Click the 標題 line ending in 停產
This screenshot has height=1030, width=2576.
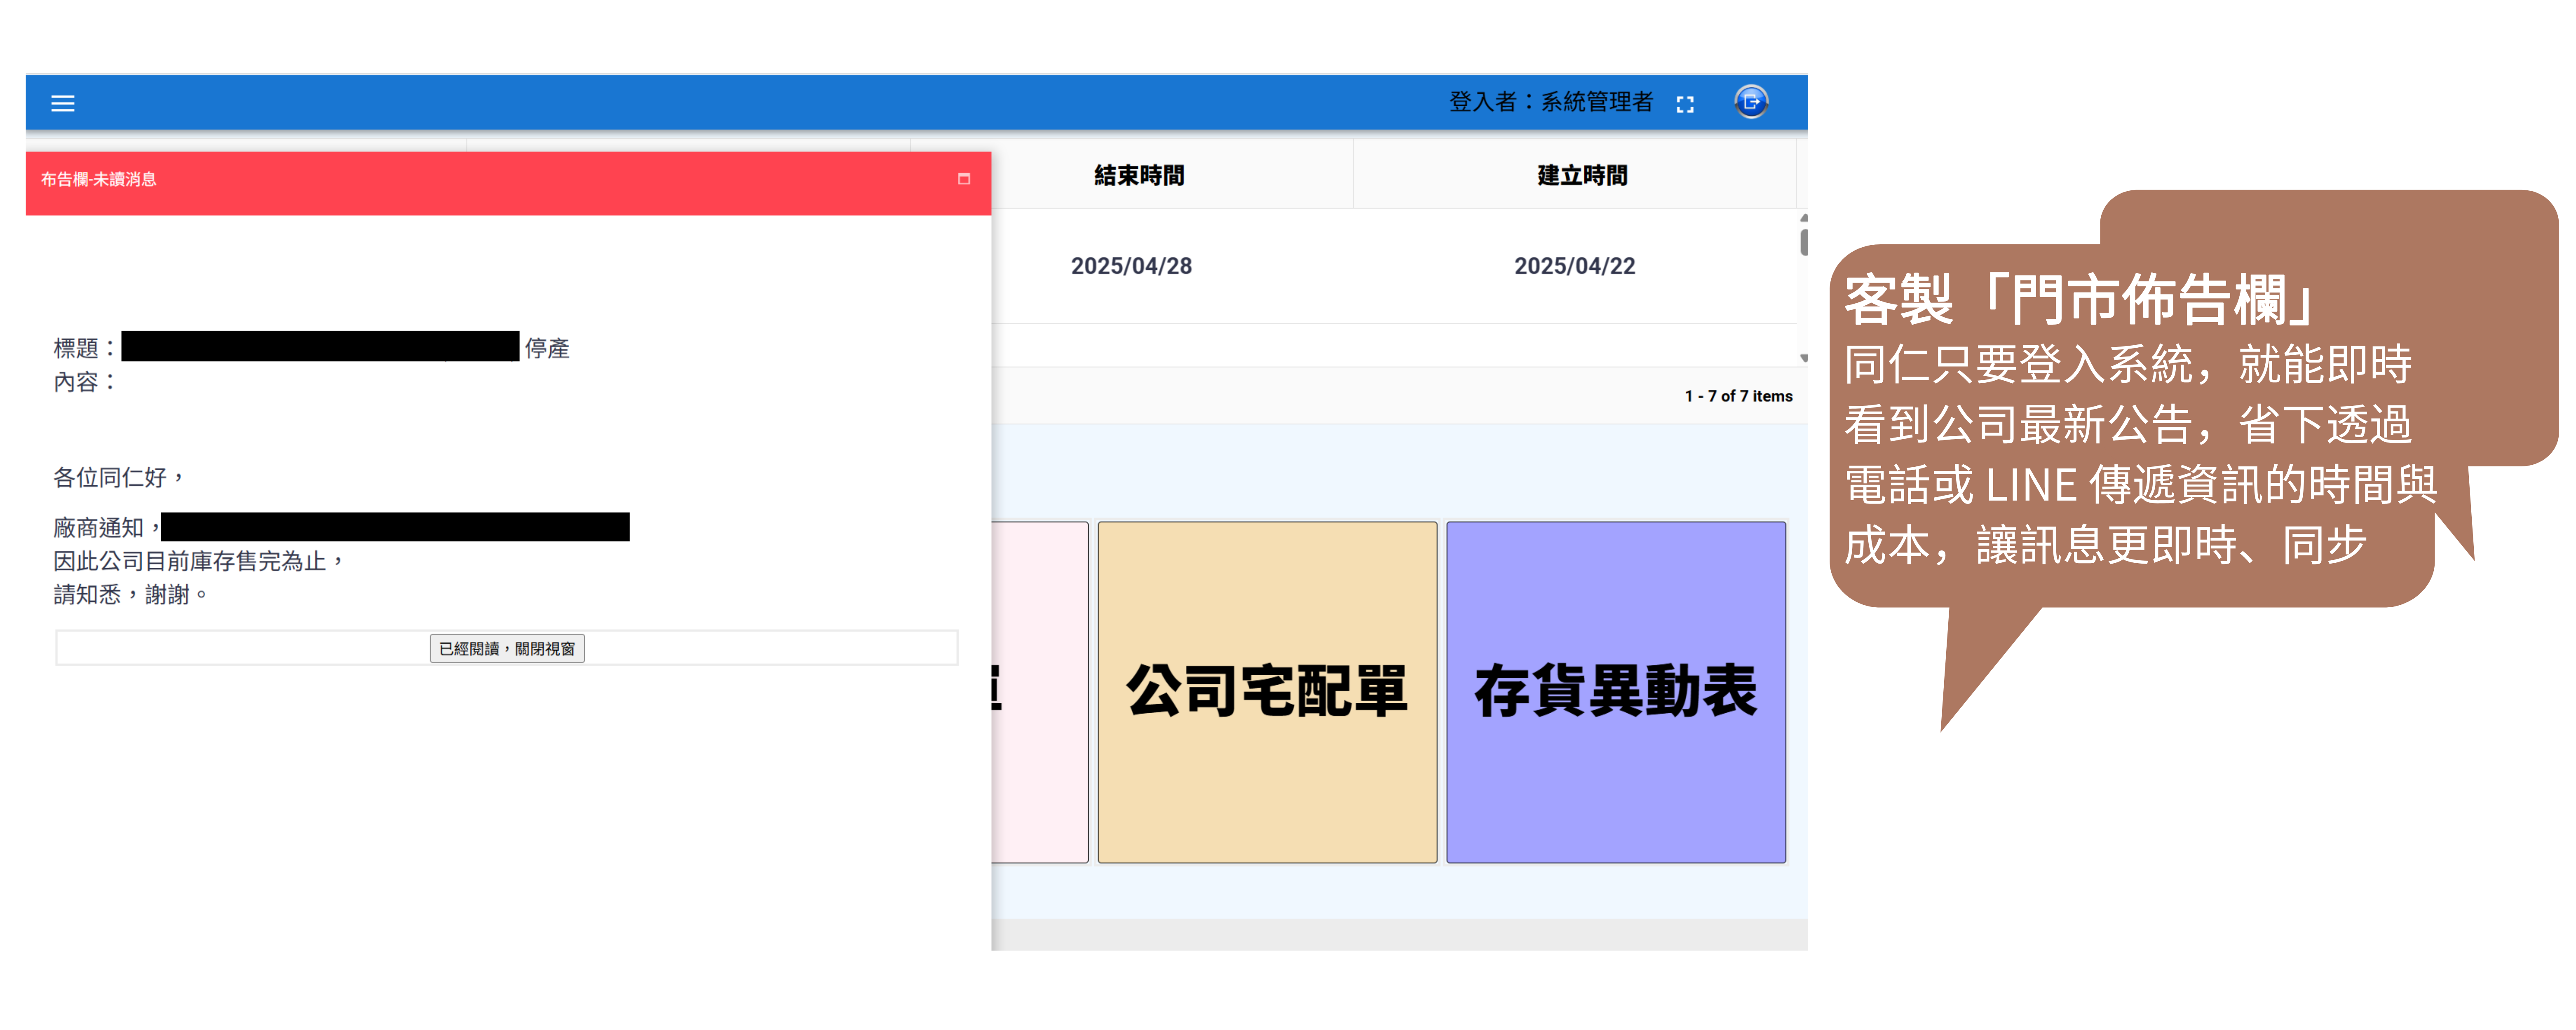click(x=546, y=348)
